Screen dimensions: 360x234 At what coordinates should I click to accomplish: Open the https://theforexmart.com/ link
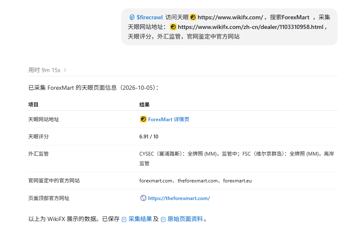pyautogui.click(x=179, y=198)
